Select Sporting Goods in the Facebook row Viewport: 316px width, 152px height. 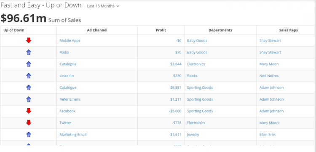[200, 111]
